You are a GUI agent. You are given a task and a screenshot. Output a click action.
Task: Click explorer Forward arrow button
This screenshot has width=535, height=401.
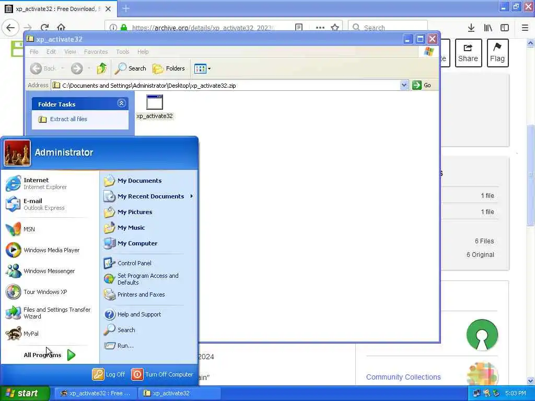[x=77, y=68]
